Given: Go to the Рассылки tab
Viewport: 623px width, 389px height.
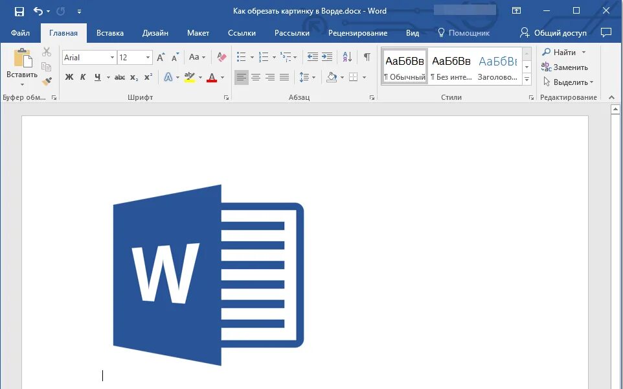Looking at the screenshot, I should tap(292, 33).
